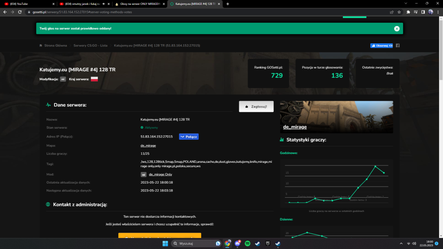Open the de_mirage Only mod link
The height and width of the screenshot is (249, 443).
(160, 175)
